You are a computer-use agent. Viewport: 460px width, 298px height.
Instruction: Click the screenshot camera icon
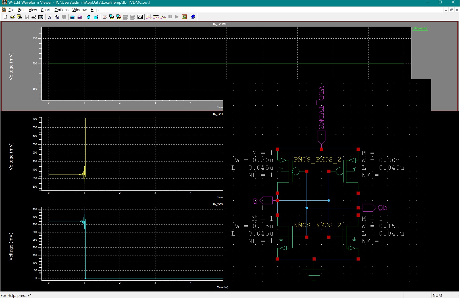(41, 17)
